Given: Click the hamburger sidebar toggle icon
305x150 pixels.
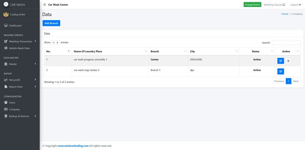Looking at the screenshot, I should [45, 5].
